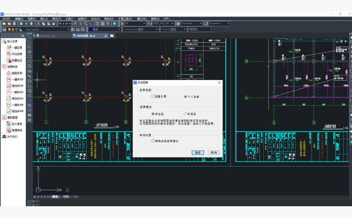Toggle the layer freeze sun icon
Image resolution: width=352 pixels, height=218 pixels.
(x=13, y=29)
